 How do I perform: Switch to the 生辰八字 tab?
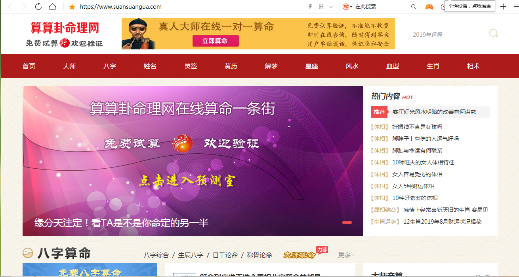pyautogui.click(x=190, y=255)
